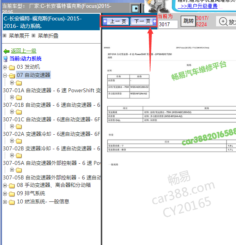
Task: Expand node above 307-01C 自动变速器
Action: [12, 112]
